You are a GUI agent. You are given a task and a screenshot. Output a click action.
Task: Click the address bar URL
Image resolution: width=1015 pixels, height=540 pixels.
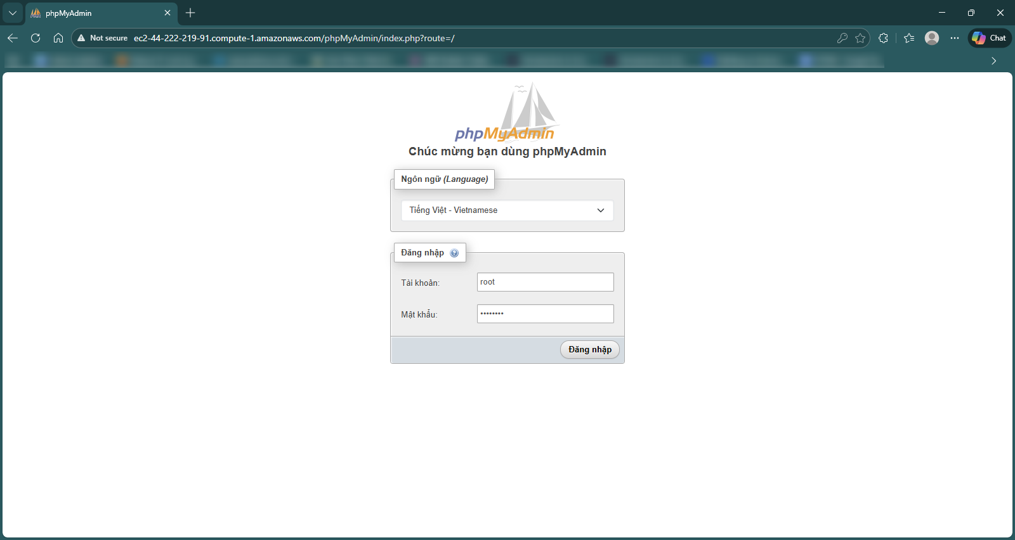[294, 38]
